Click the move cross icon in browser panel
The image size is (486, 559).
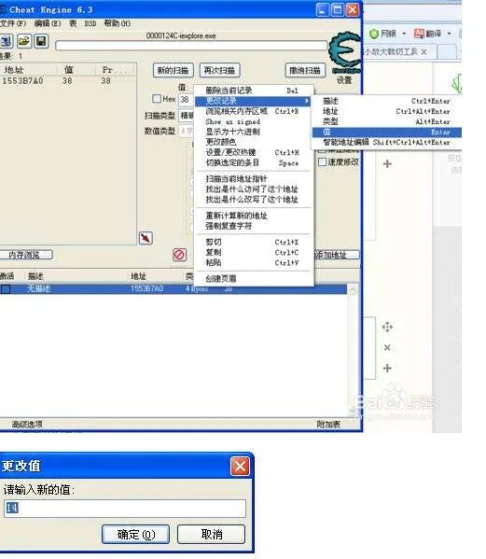[x=387, y=327]
